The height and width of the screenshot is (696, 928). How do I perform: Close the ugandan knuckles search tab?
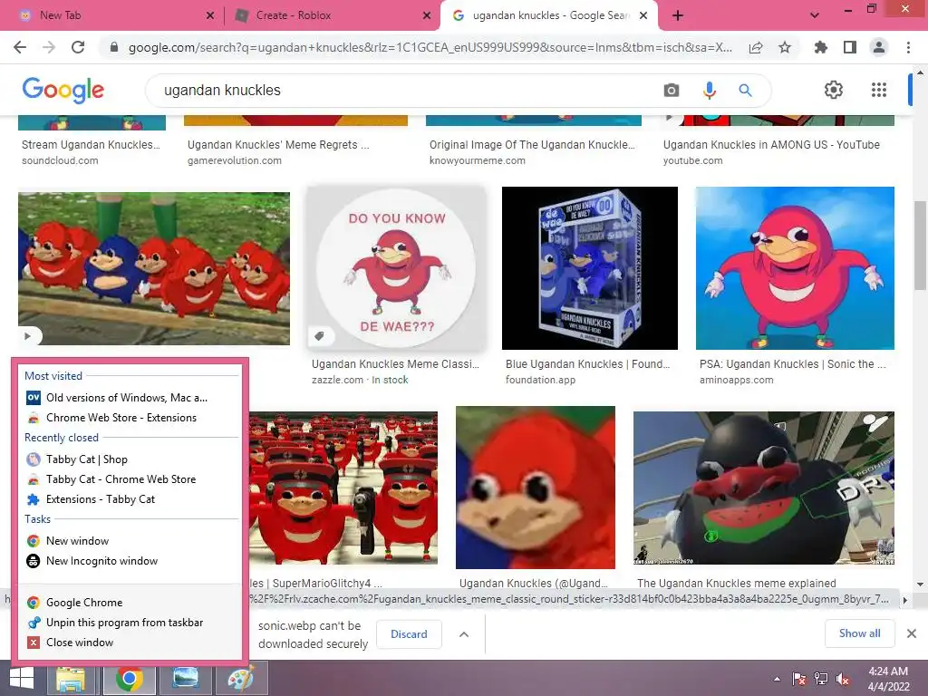pyautogui.click(x=644, y=15)
